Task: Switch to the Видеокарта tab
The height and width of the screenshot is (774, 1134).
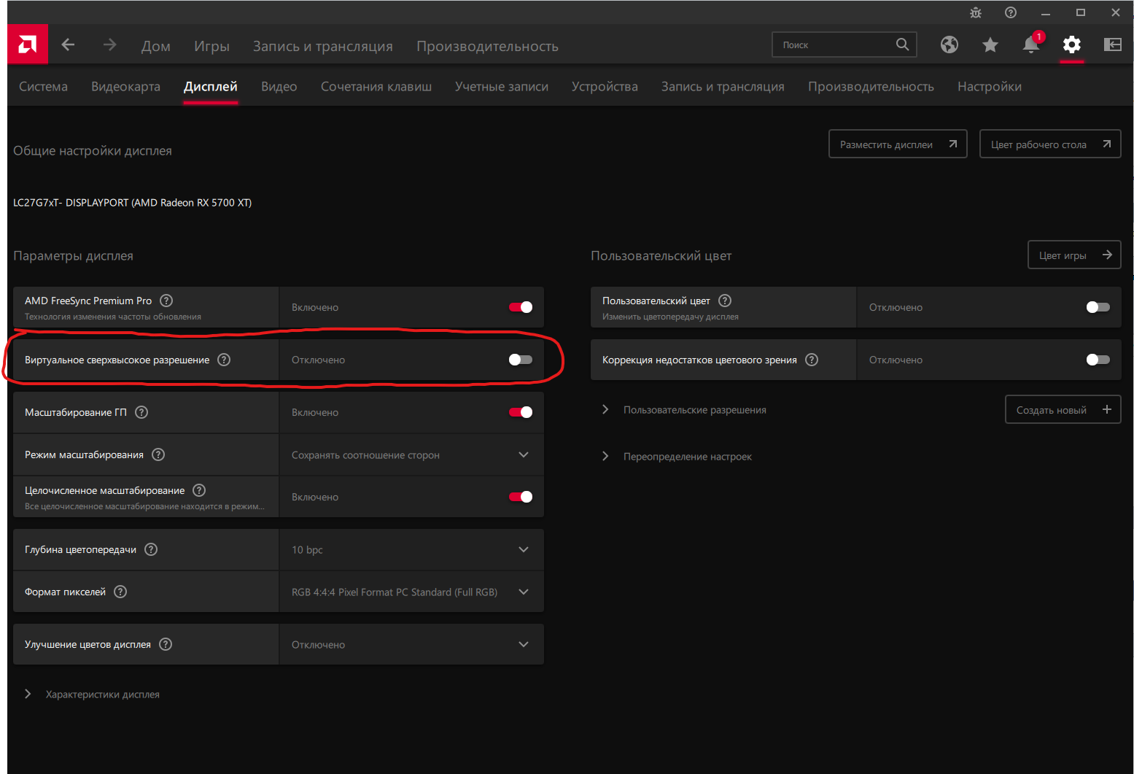Action: pos(125,87)
